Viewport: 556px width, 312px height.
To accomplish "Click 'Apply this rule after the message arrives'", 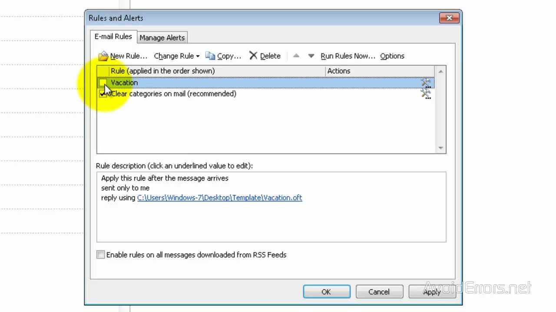I will [165, 178].
